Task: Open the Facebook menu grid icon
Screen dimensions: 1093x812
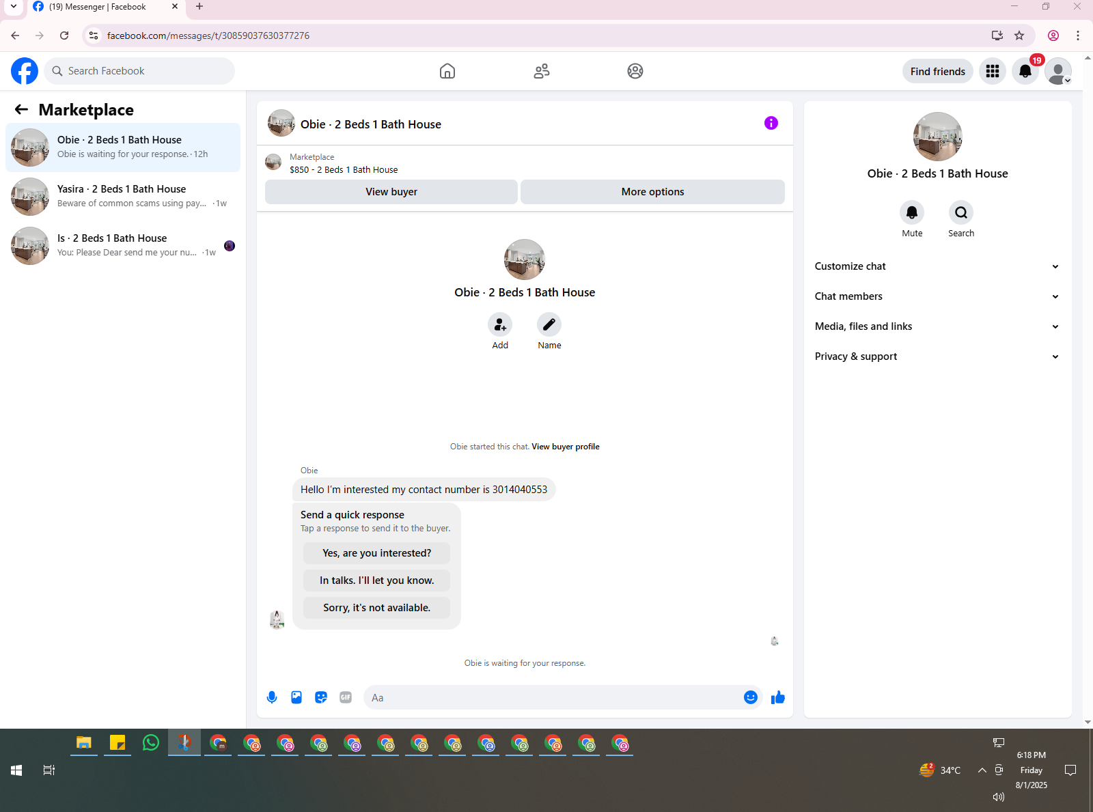Action: click(993, 71)
